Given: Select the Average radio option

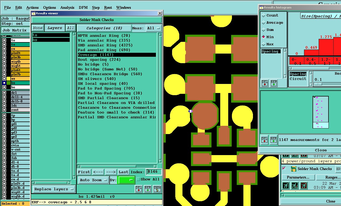Looking at the screenshot, I should [x=264, y=23].
